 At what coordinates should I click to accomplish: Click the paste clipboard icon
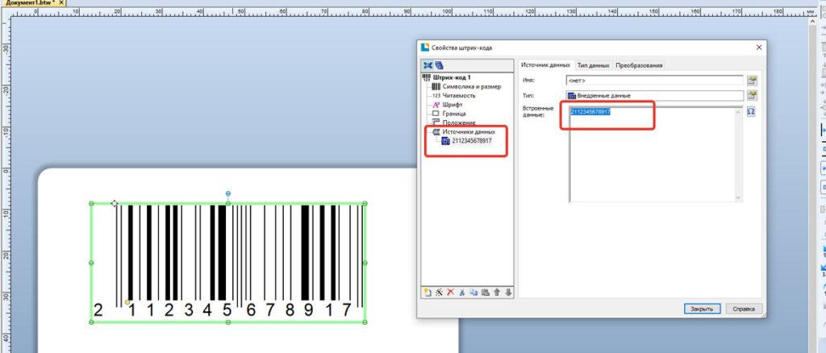pos(485,293)
